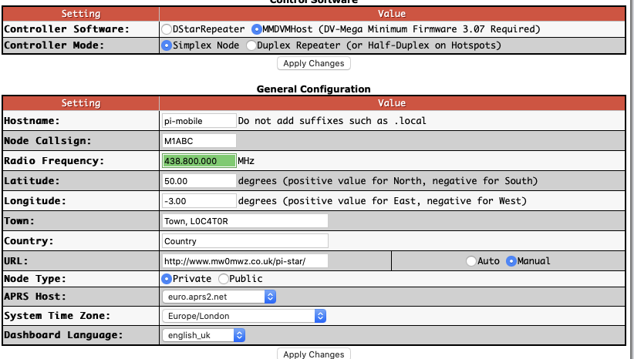Click the 'General Configuration' heading text

(x=314, y=89)
